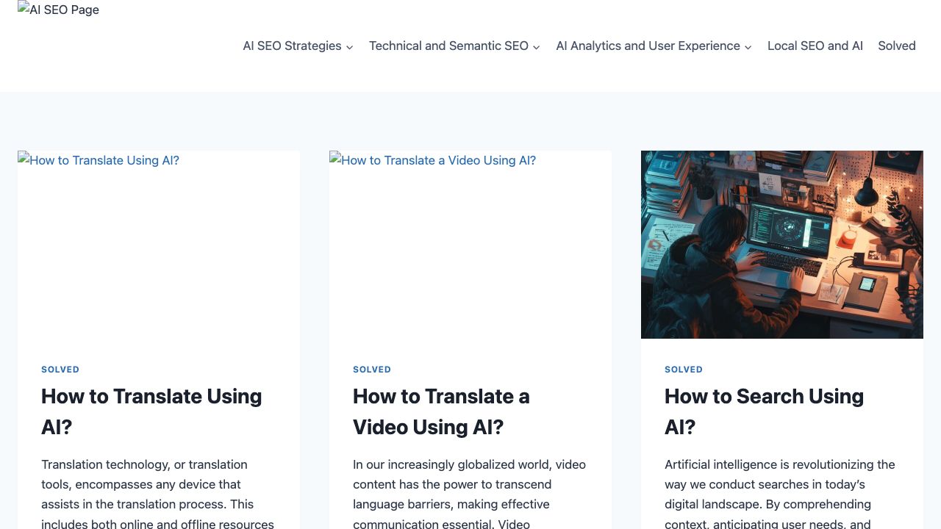
Task: Click SOLVED category above Translate a Video title
Action: click(x=372, y=370)
